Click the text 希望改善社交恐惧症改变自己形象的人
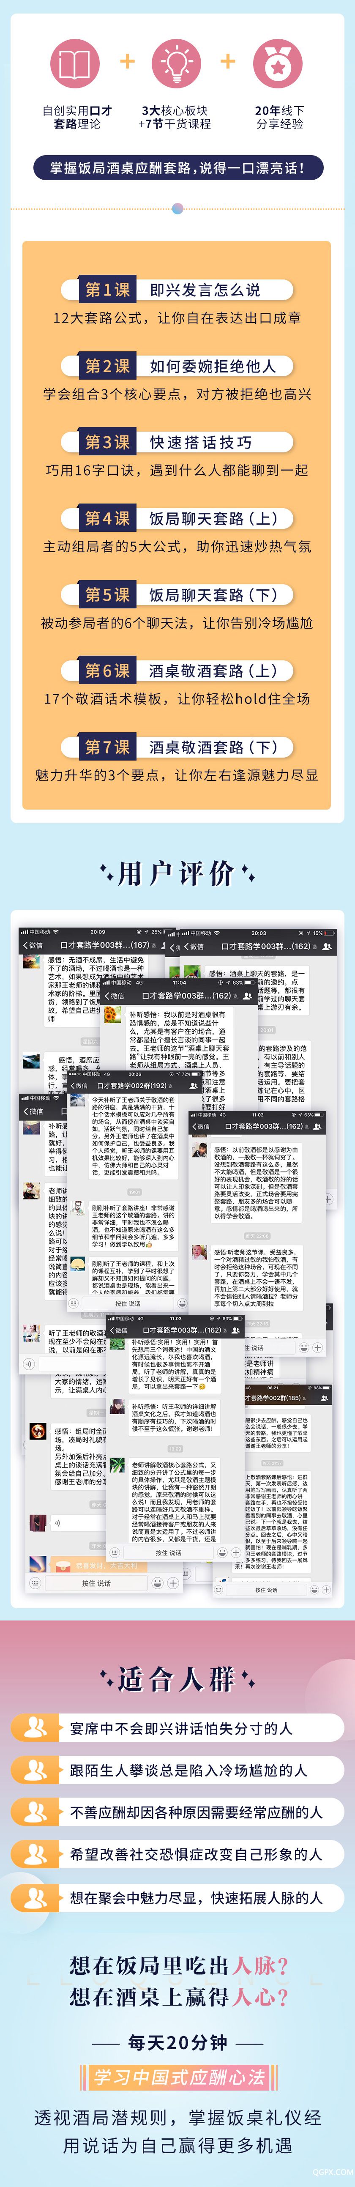This screenshot has width=355, height=2187. coord(196,1855)
